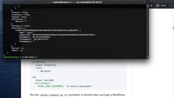Click the MYSQL_ROOT_PASSWORD line in code
This screenshot has height=98, width=174.
click(x=65, y=86)
